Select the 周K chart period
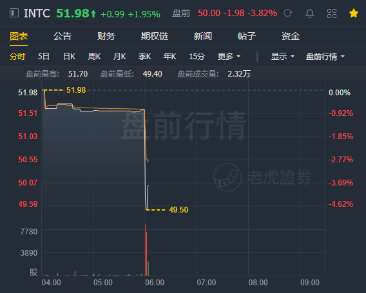The width and height of the screenshot is (366, 293). pos(94,57)
